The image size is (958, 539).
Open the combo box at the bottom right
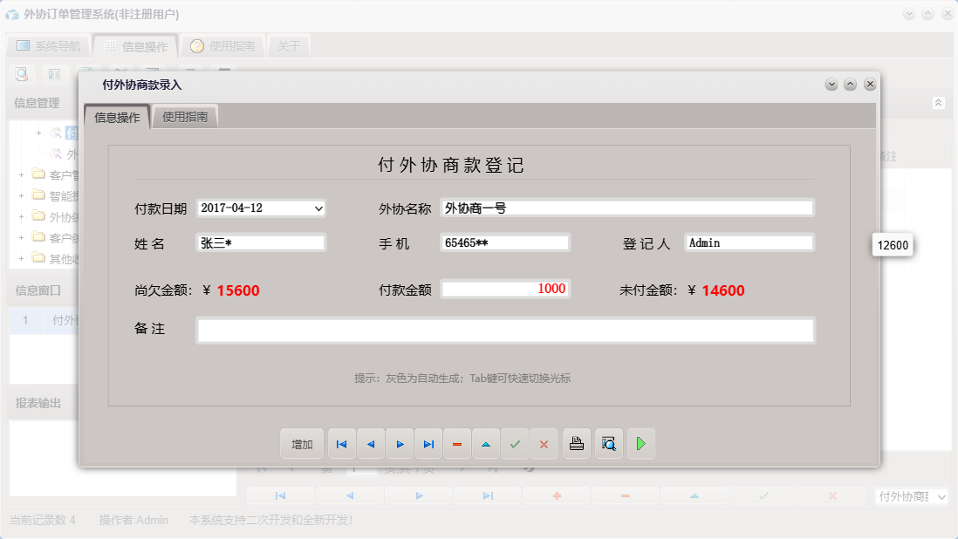pos(911,495)
